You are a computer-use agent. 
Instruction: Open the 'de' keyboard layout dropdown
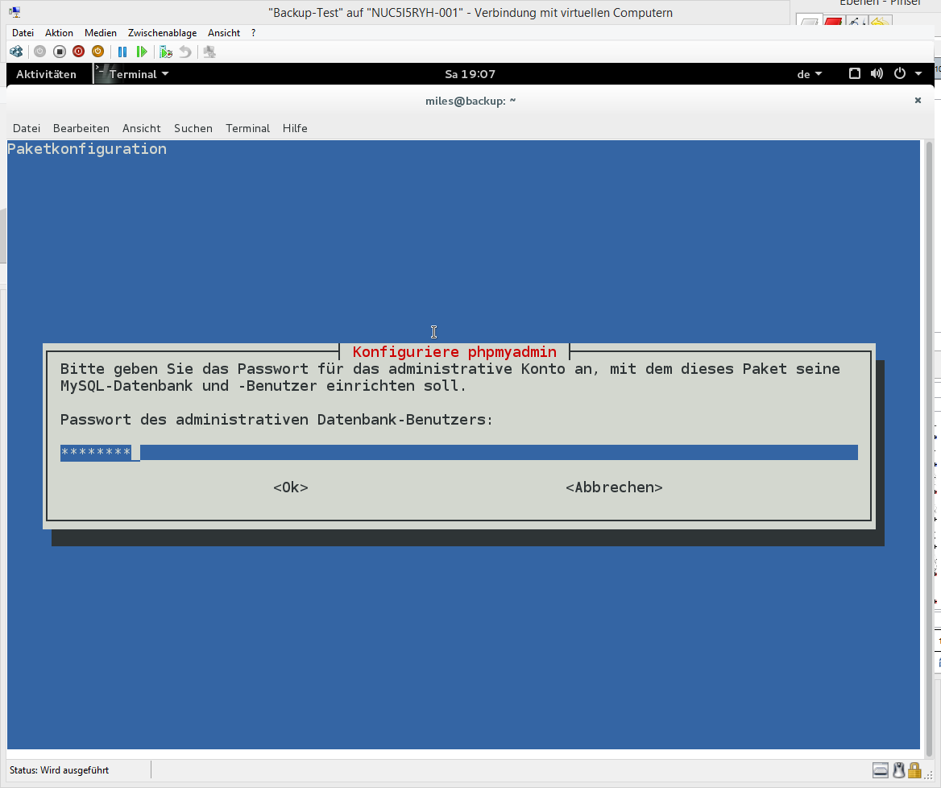point(809,74)
